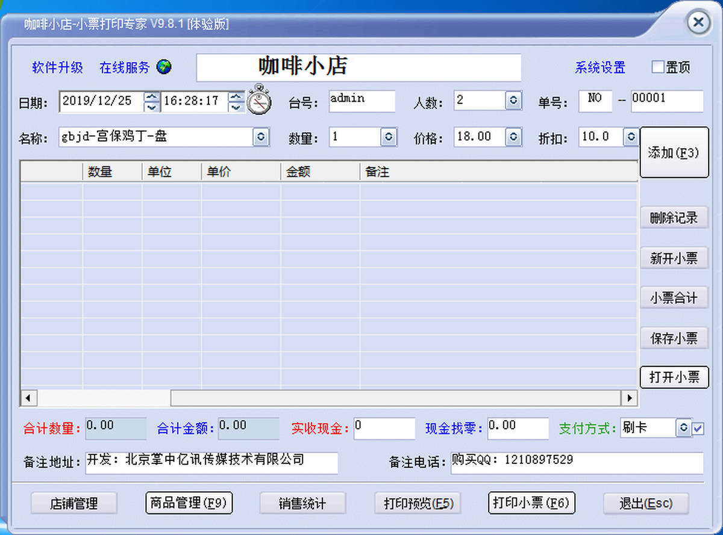Viewport: 723px width, 535px height.
Task: Toggle the checkbox next to 支付方式
Action: click(698, 428)
